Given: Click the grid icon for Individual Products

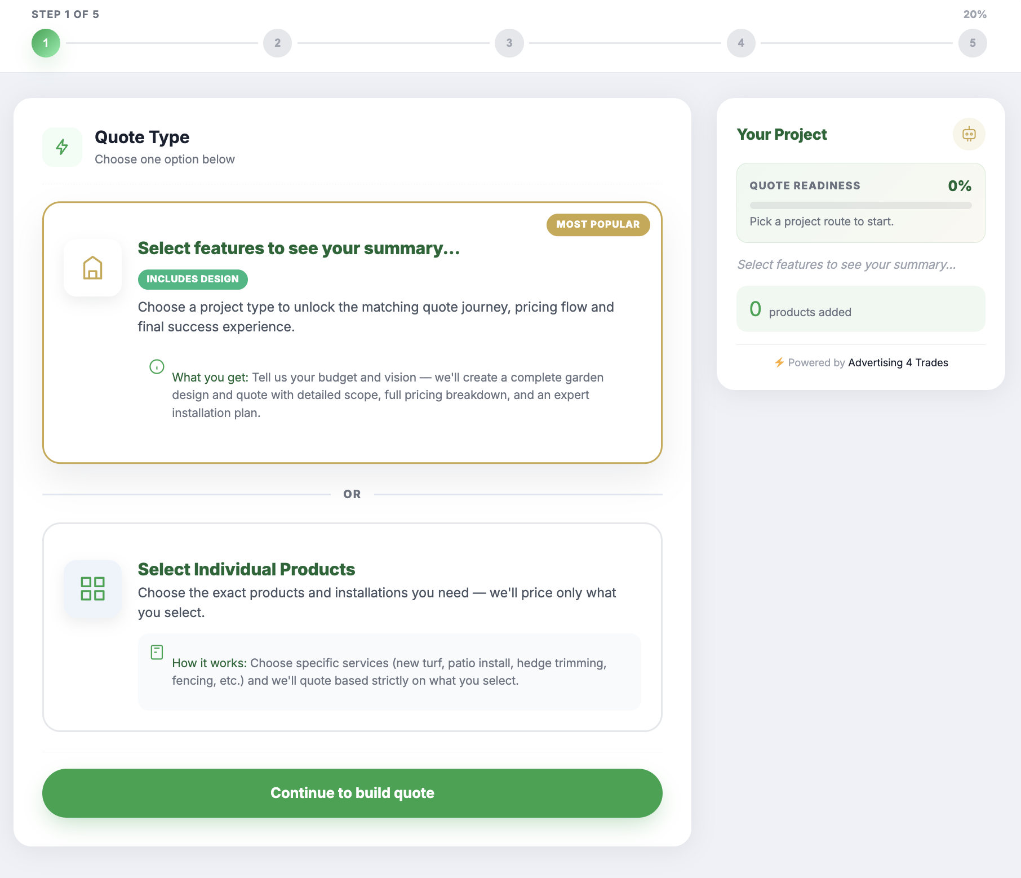Looking at the screenshot, I should 93,588.
